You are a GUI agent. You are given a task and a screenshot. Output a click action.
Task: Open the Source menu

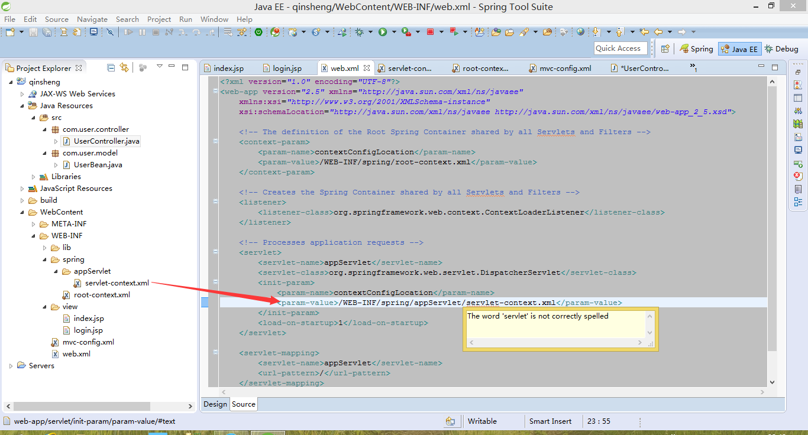pos(57,19)
